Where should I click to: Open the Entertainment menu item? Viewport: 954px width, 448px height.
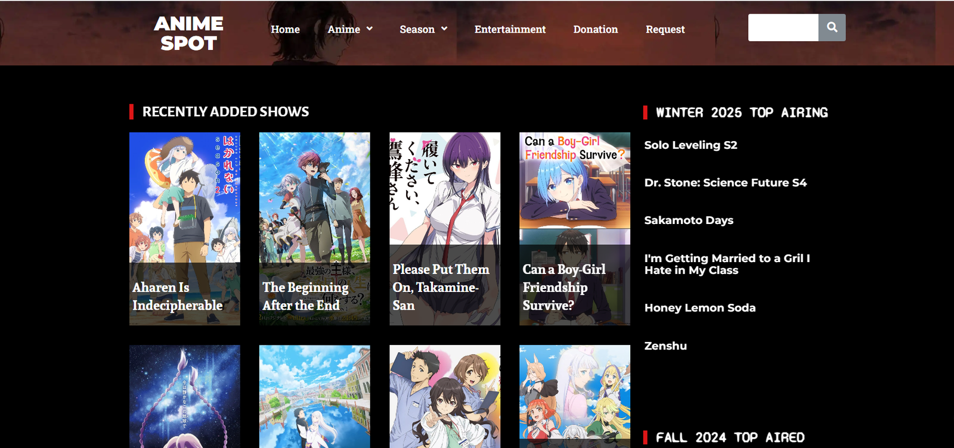[x=510, y=29]
